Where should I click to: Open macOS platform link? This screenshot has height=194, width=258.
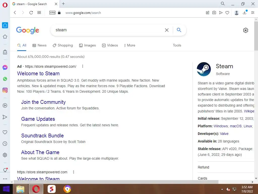pos(236,126)
